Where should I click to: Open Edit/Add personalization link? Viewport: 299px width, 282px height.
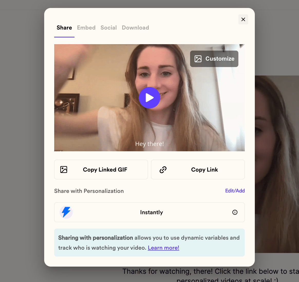[235, 191]
